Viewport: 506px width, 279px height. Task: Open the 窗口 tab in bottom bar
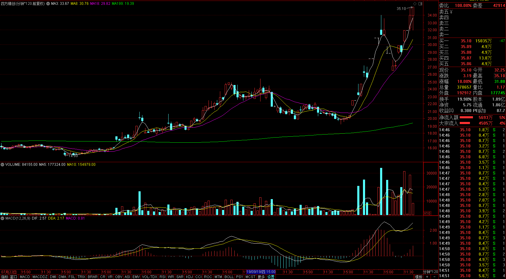click(x=14, y=277)
